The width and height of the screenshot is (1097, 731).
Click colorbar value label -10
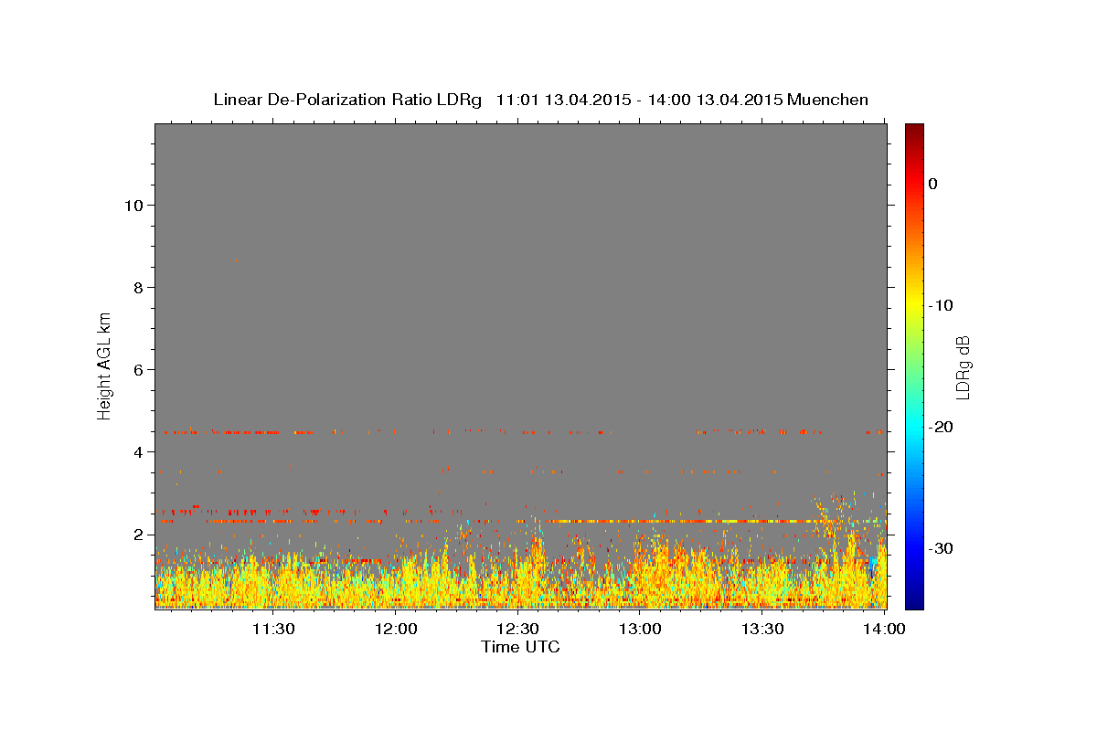tap(941, 305)
